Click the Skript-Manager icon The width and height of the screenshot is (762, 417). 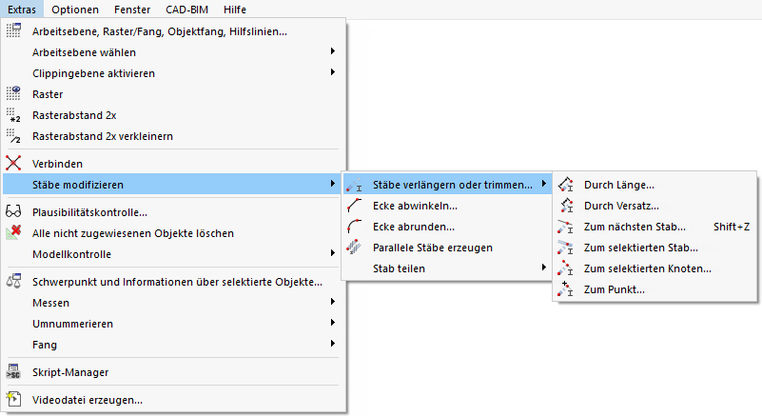[13, 371]
